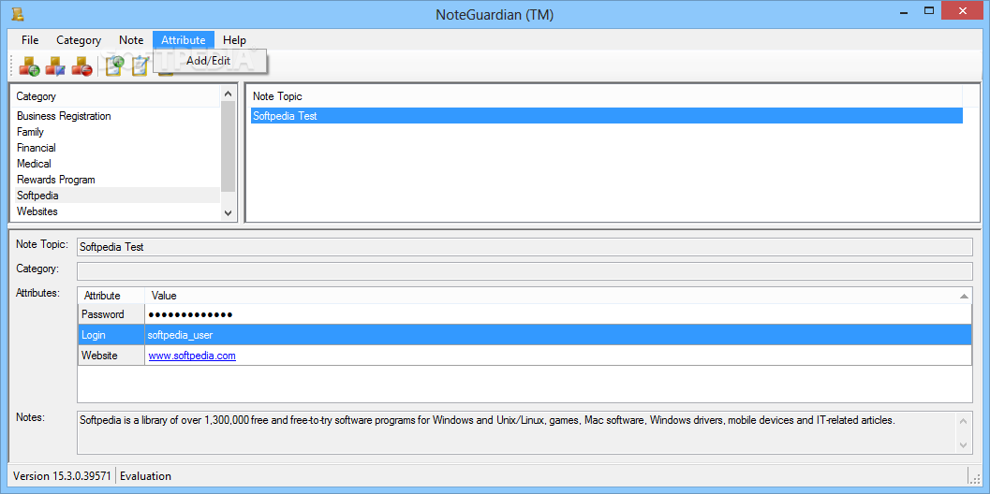Image resolution: width=990 pixels, height=494 pixels.
Task: Click the Version 15.3.0.39571 status text
Action: [62, 475]
